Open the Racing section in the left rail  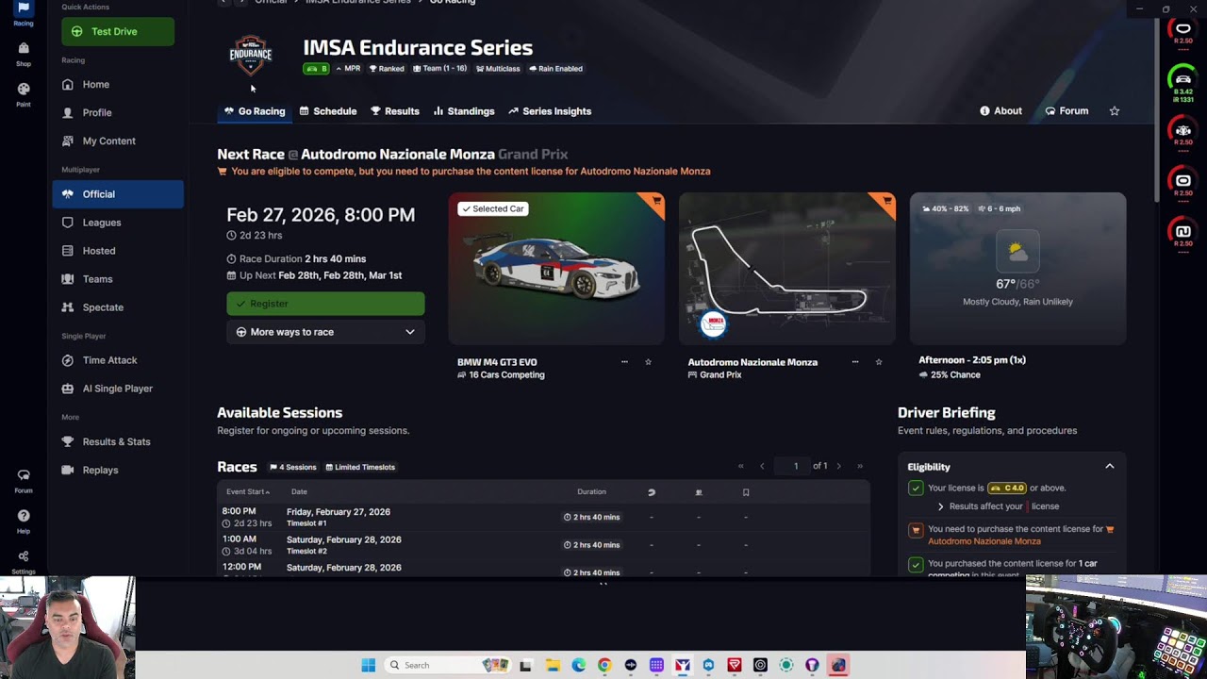[x=24, y=13]
